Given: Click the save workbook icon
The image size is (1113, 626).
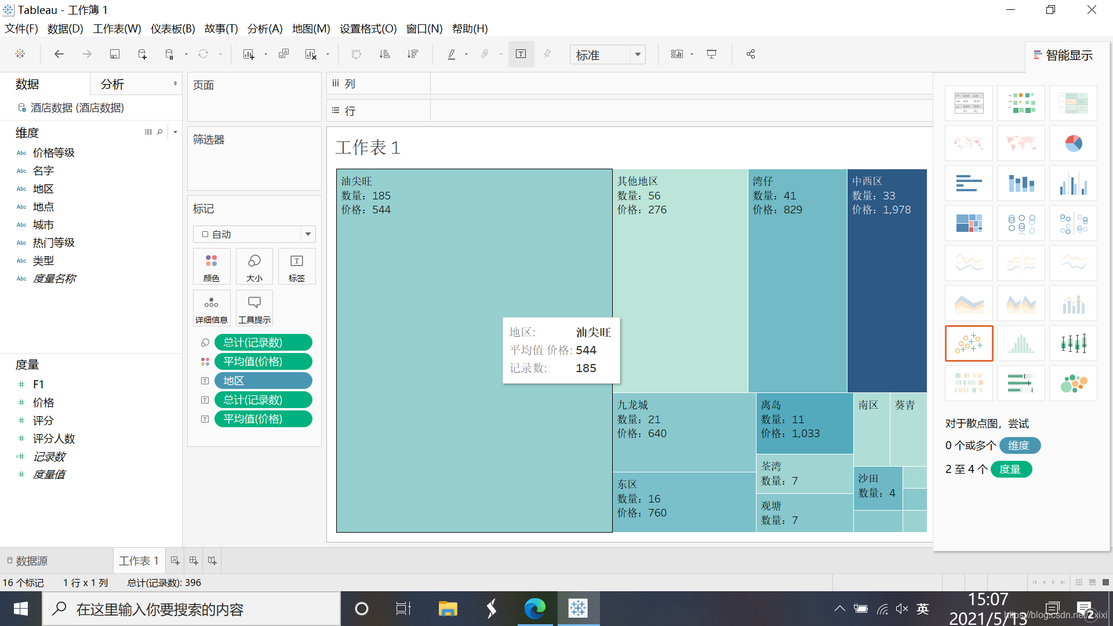Looking at the screenshot, I should pyautogui.click(x=115, y=54).
